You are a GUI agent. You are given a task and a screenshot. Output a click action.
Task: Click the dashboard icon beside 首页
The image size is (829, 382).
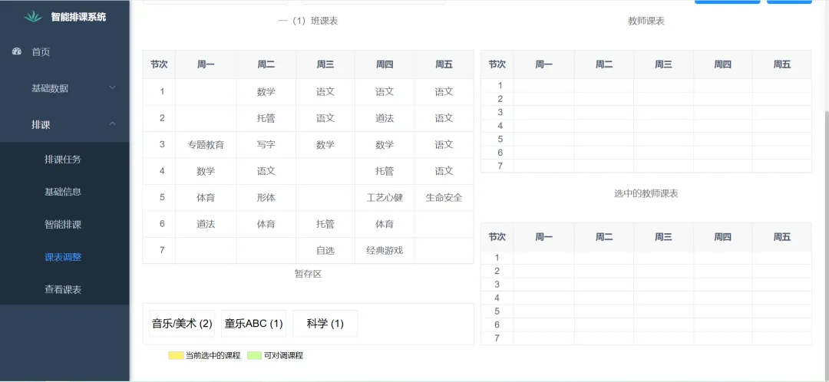17,51
